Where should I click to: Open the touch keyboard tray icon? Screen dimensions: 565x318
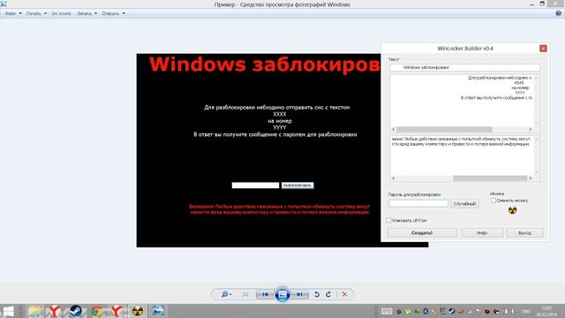click(387, 312)
